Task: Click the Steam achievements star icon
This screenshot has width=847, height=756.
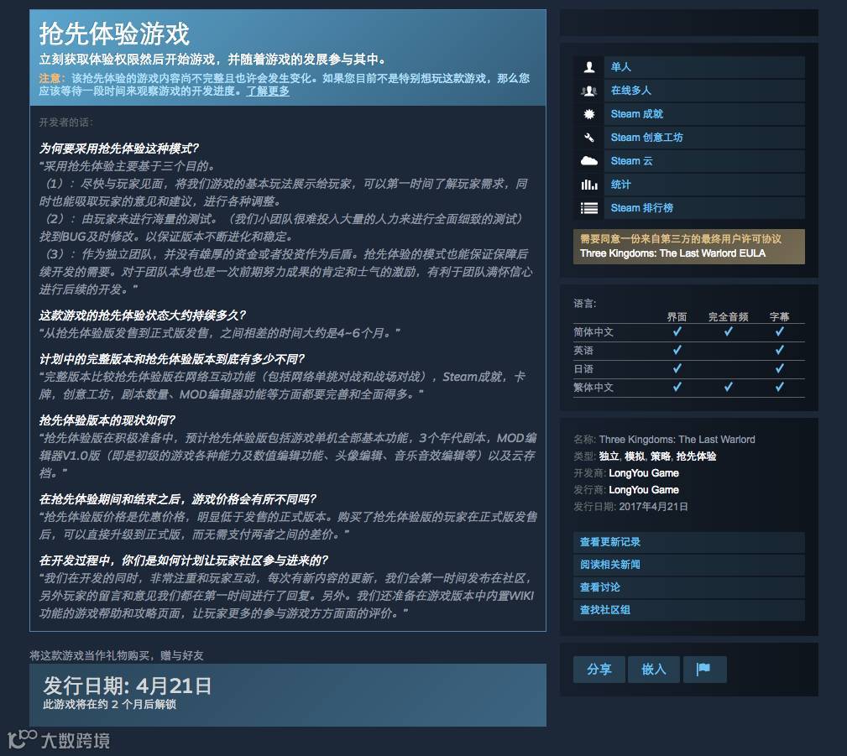Action: (588, 114)
